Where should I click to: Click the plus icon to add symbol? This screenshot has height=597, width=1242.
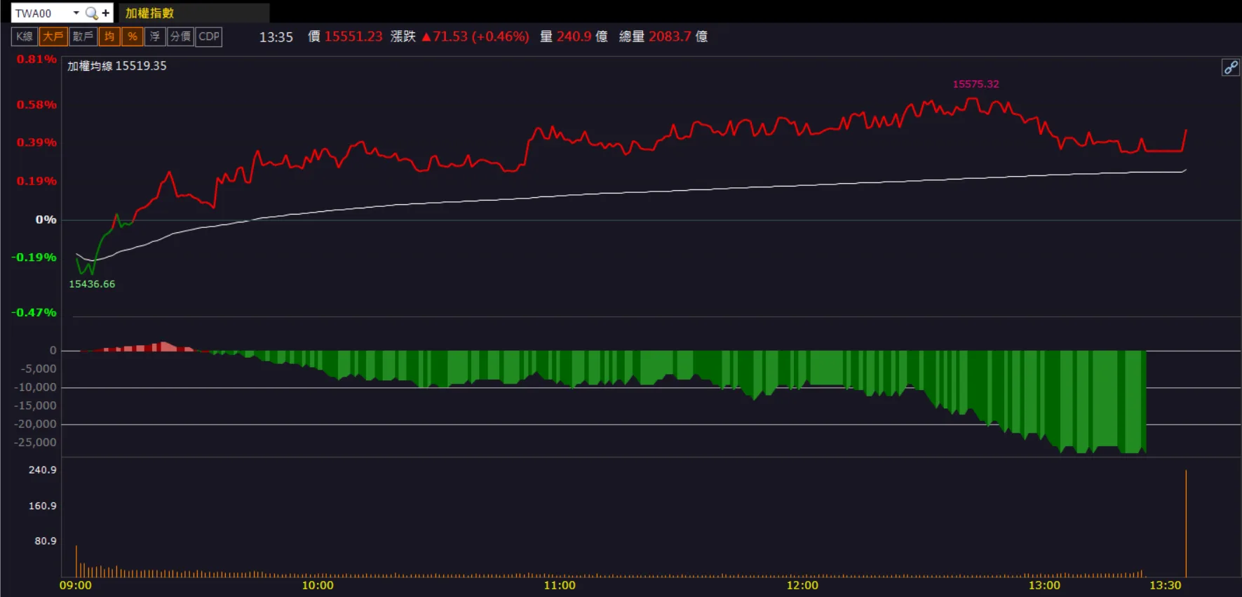pos(106,13)
